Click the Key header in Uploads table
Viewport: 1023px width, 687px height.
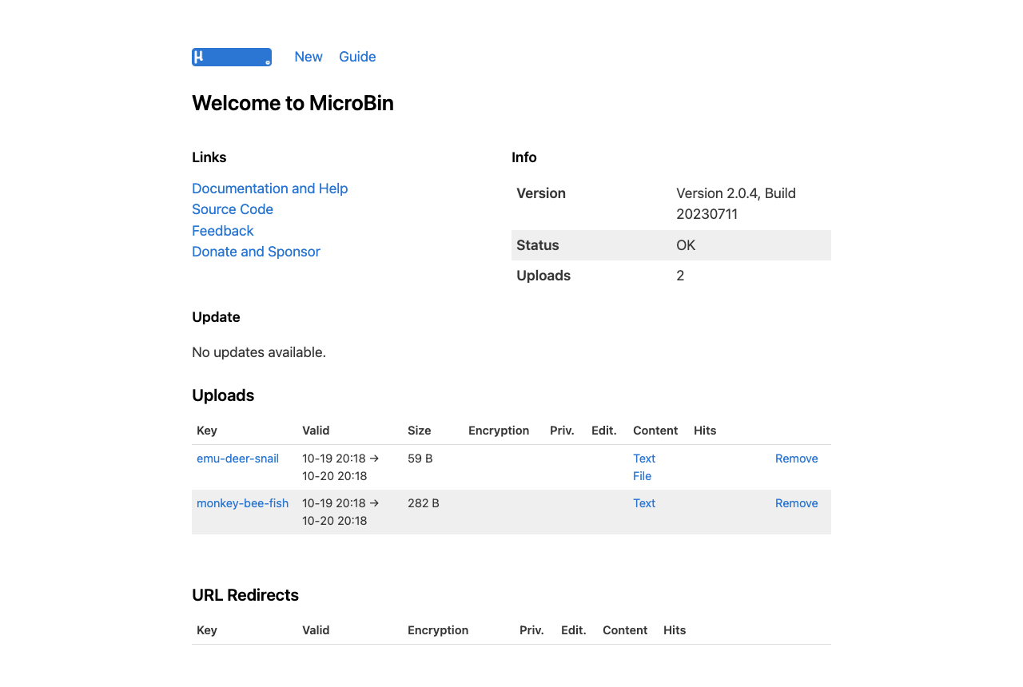coord(207,431)
